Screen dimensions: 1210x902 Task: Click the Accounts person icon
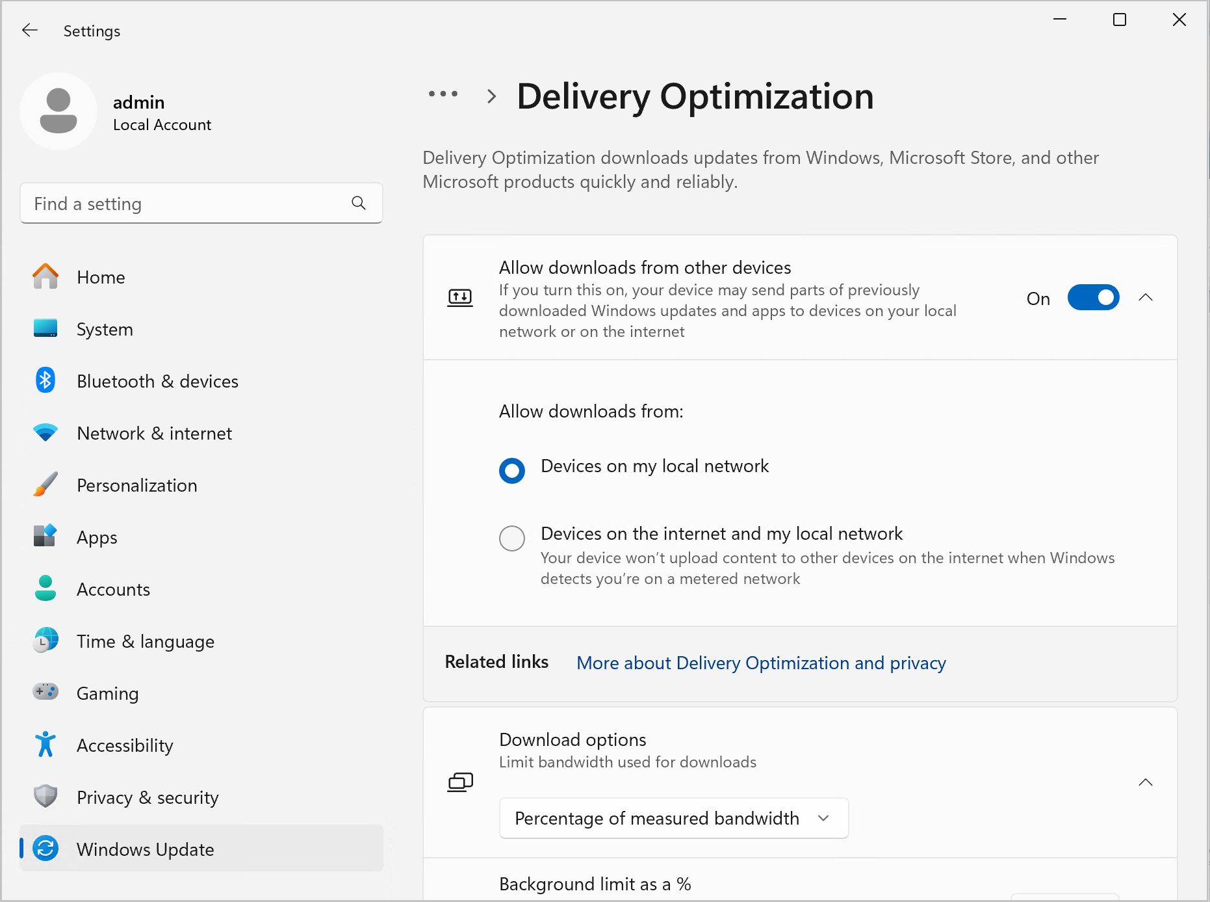click(x=45, y=589)
